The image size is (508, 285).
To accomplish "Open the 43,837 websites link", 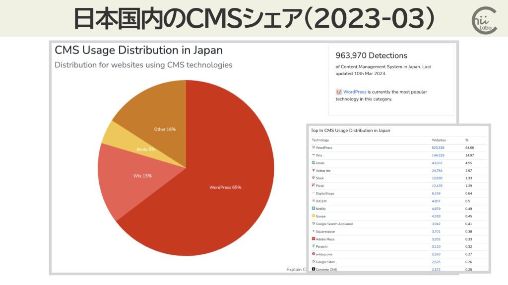I will tap(437, 163).
